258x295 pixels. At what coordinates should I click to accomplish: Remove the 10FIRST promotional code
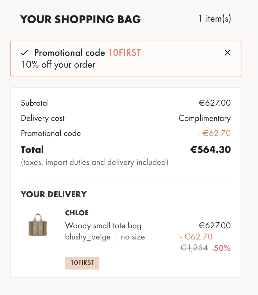[228, 53]
